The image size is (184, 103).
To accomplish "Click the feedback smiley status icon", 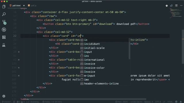I will [176, 102].
